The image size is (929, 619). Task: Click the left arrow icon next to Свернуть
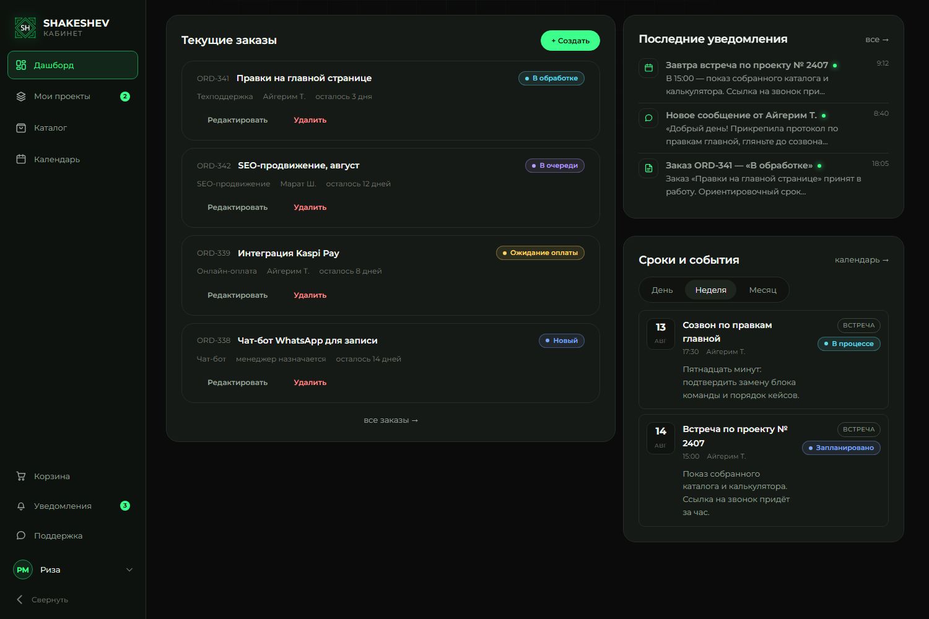click(20, 599)
